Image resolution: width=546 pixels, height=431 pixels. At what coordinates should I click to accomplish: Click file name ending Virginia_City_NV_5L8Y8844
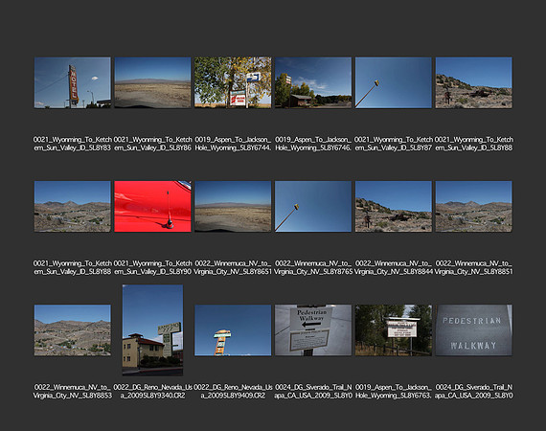(x=394, y=267)
